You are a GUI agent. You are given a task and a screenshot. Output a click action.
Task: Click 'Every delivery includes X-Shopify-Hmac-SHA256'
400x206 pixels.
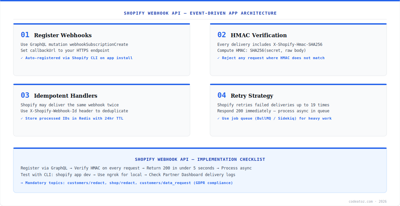[x=270, y=45]
